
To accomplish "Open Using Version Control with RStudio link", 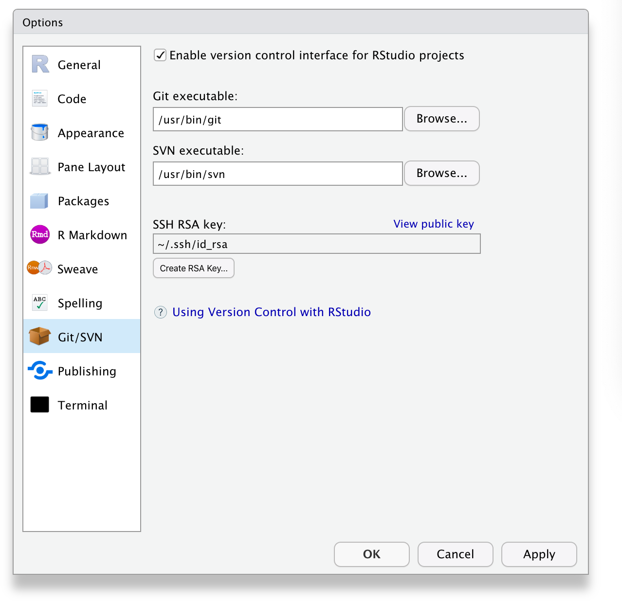I will [272, 312].
